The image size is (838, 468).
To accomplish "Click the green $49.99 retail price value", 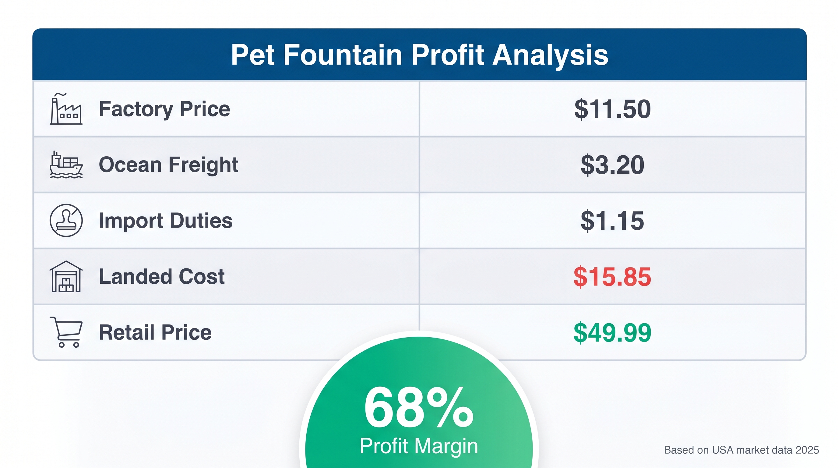I will pos(612,333).
